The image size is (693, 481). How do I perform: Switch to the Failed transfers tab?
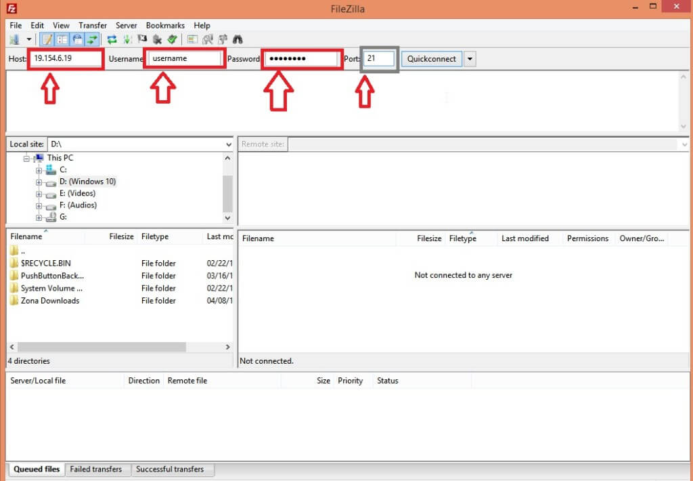96,469
